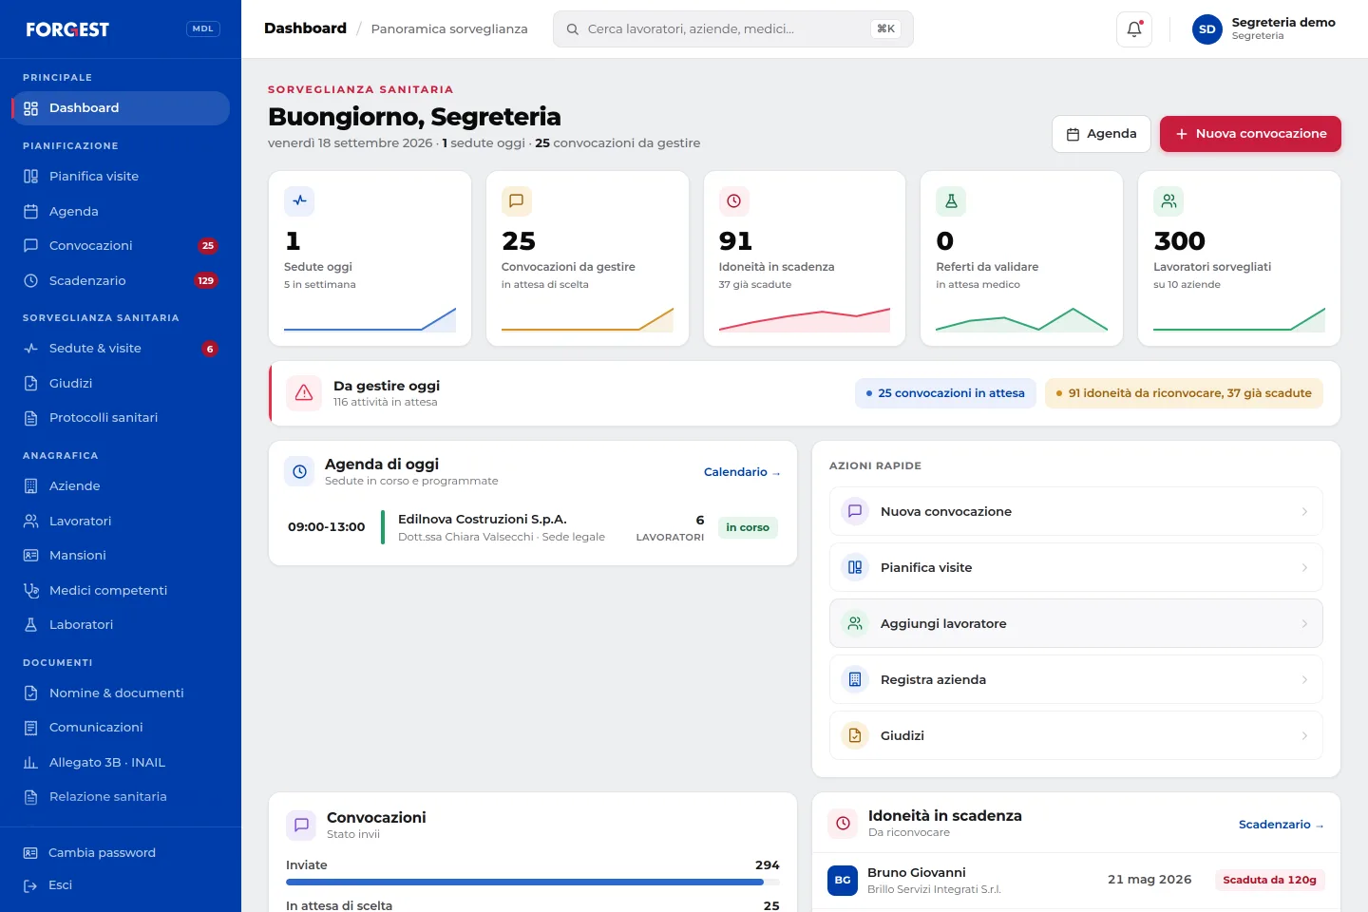Click the 91 idoneità da riconvocare chip
The height and width of the screenshot is (912, 1368).
tap(1184, 393)
